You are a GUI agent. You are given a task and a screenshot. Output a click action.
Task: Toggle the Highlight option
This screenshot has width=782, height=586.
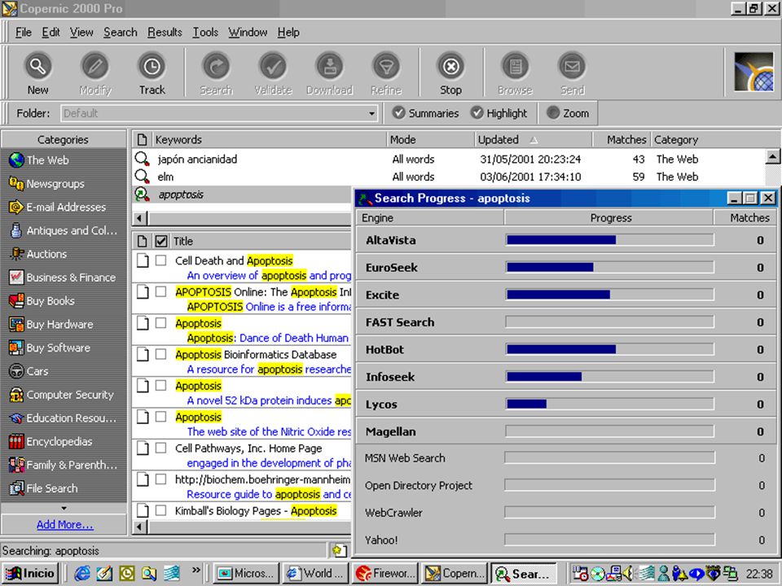point(499,113)
